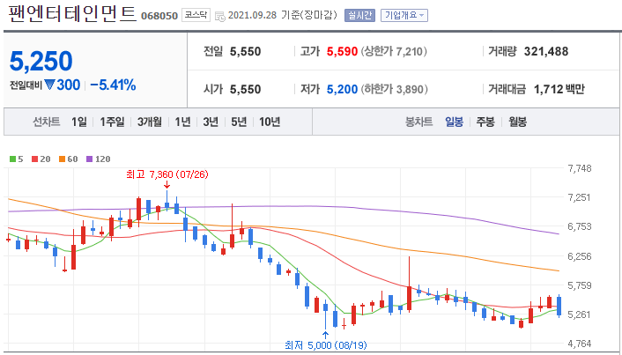The height and width of the screenshot is (355, 622).
Task: Click the 5,759 axis label
Action: (580, 285)
